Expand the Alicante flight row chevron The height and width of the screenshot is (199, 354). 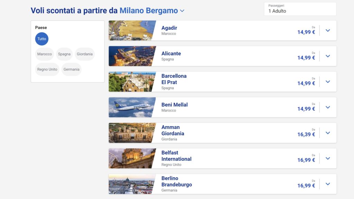pos(328,56)
